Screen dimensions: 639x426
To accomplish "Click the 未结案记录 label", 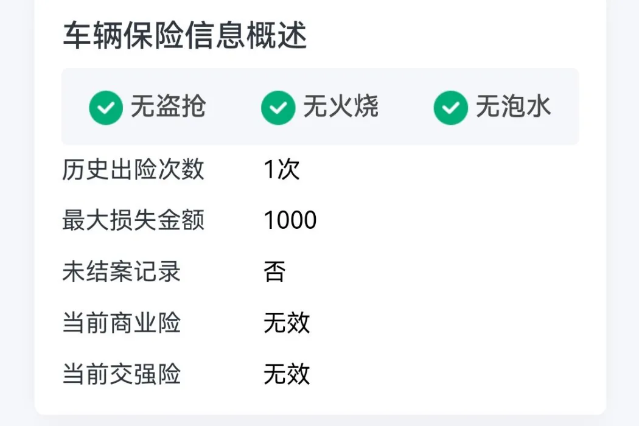I will coord(122,271).
